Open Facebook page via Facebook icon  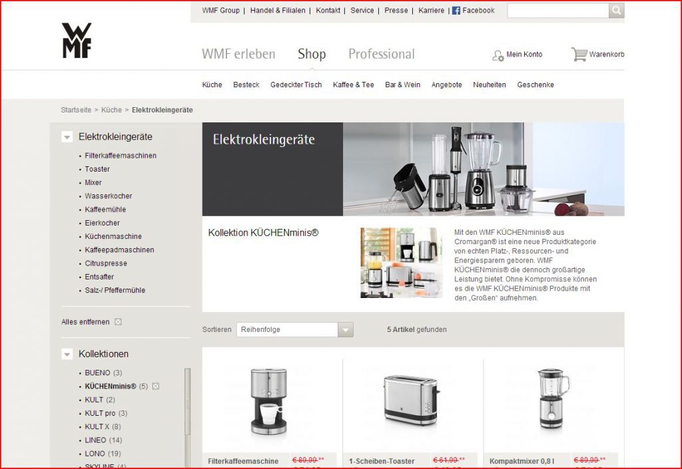(456, 11)
